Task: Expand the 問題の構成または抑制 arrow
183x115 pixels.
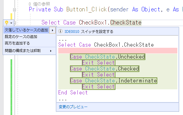Action: tap(51, 51)
